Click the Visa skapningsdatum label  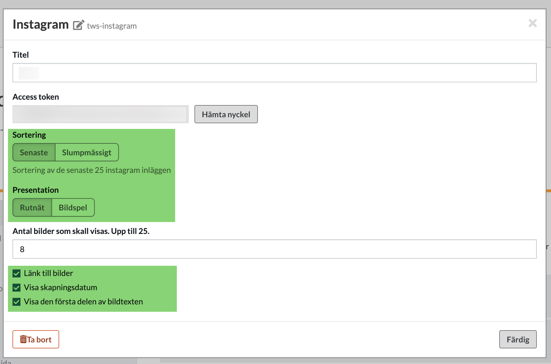click(60, 288)
